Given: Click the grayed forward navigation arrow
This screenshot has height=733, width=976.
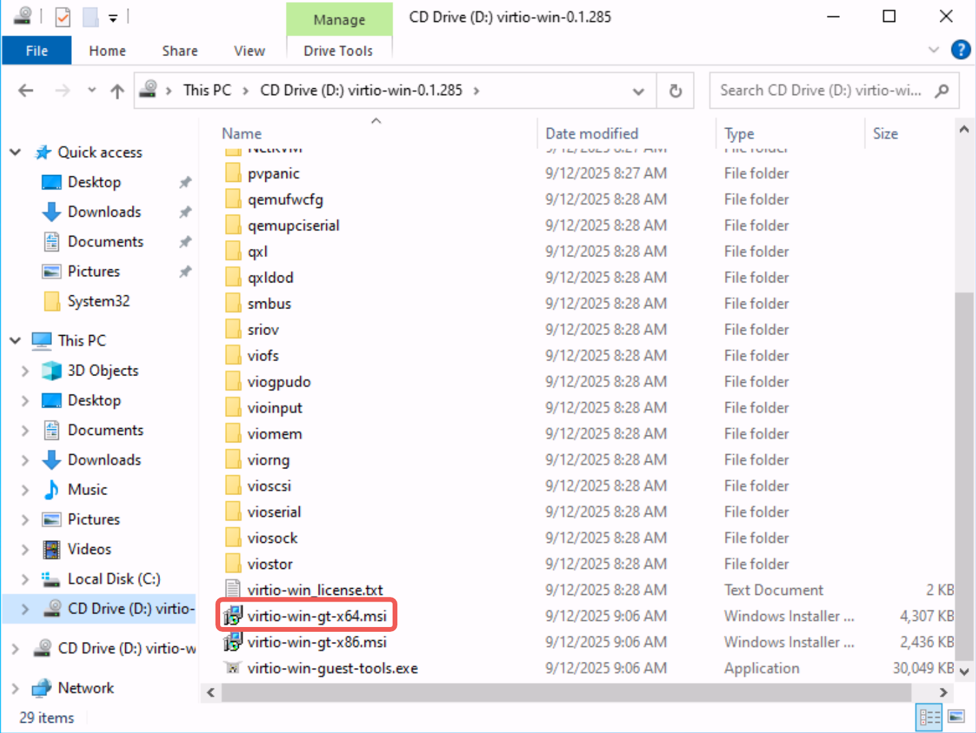Looking at the screenshot, I should (x=62, y=90).
